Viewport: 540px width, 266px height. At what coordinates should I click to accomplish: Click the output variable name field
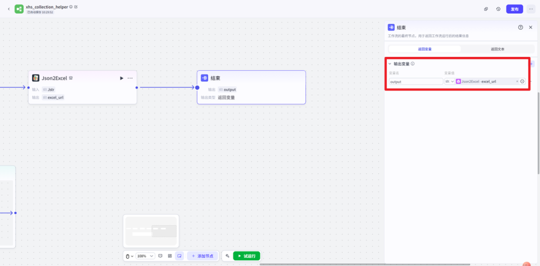point(415,81)
